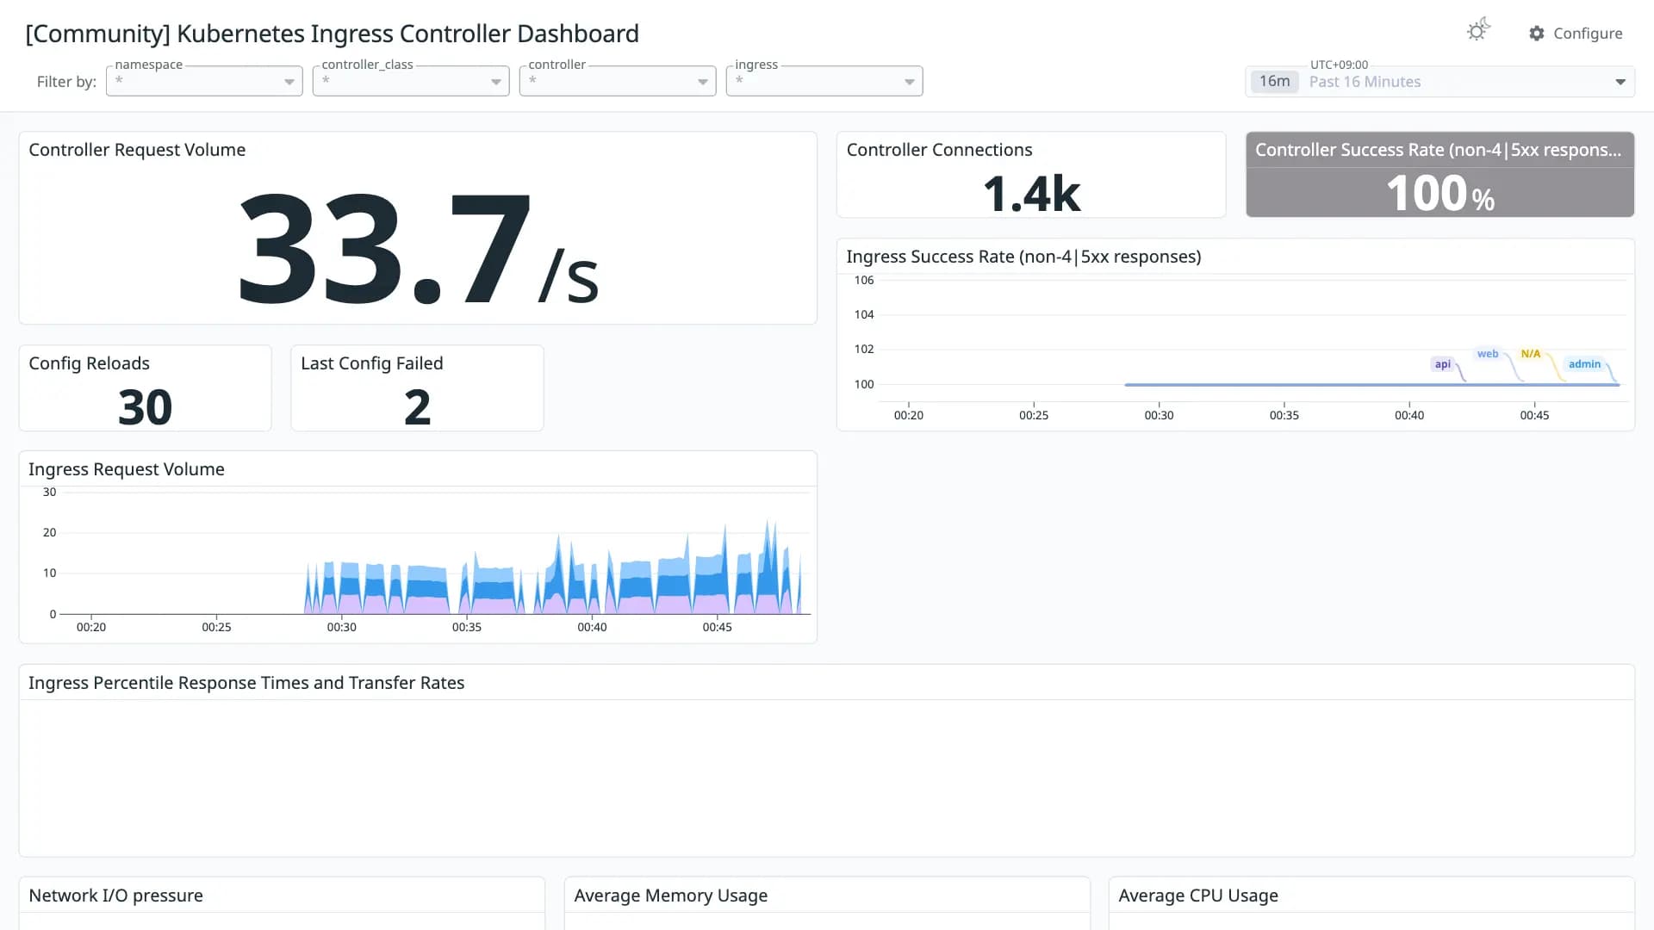Screen dimensions: 1654x930
Task: Expand the controller filter dropdown
Action: tap(618, 81)
